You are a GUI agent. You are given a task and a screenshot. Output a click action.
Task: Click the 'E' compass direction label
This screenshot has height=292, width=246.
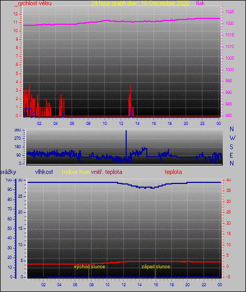[x=231, y=155]
